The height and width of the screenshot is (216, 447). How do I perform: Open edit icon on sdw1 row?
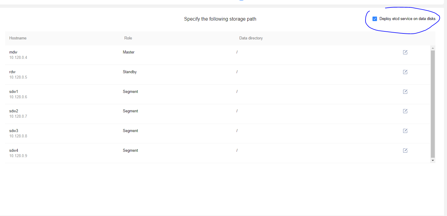[x=405, y=92]
